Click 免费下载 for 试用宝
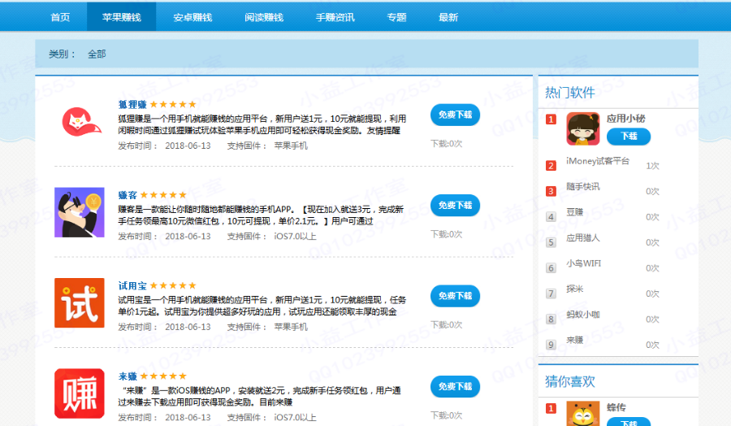This screenshot has height=426, width=731. 455,296
